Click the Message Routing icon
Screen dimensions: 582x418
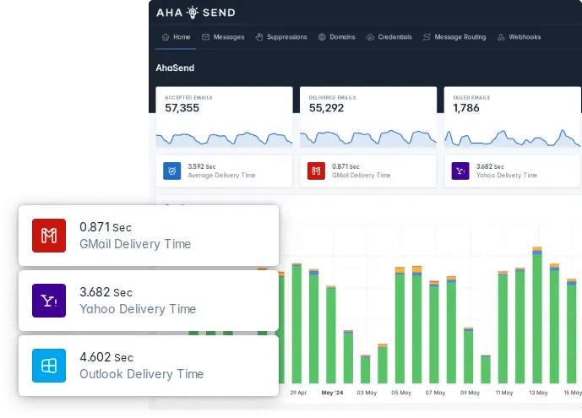427,36
